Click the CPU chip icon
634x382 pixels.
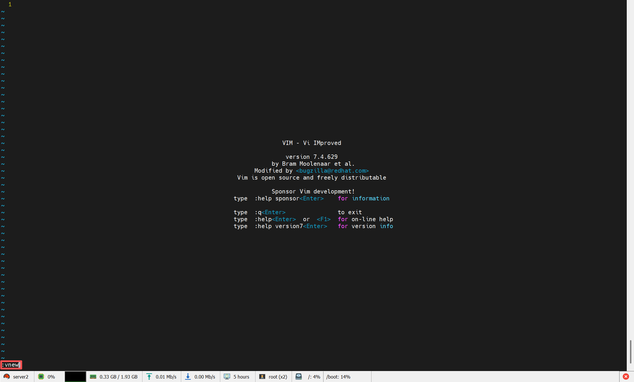click(41, 377)
